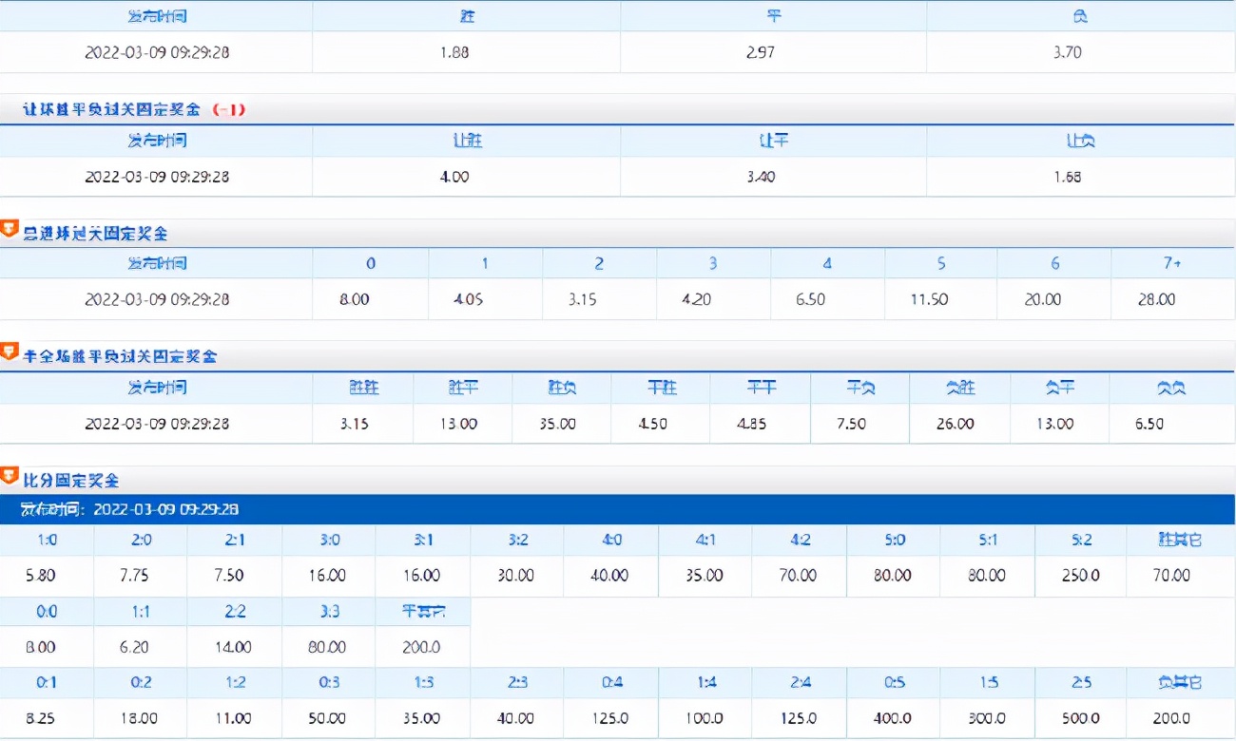The image size is (1236, 741).
Task: Select score 1:0 odds 5.80
Action: pyautogui.click(x=40, y=576)
